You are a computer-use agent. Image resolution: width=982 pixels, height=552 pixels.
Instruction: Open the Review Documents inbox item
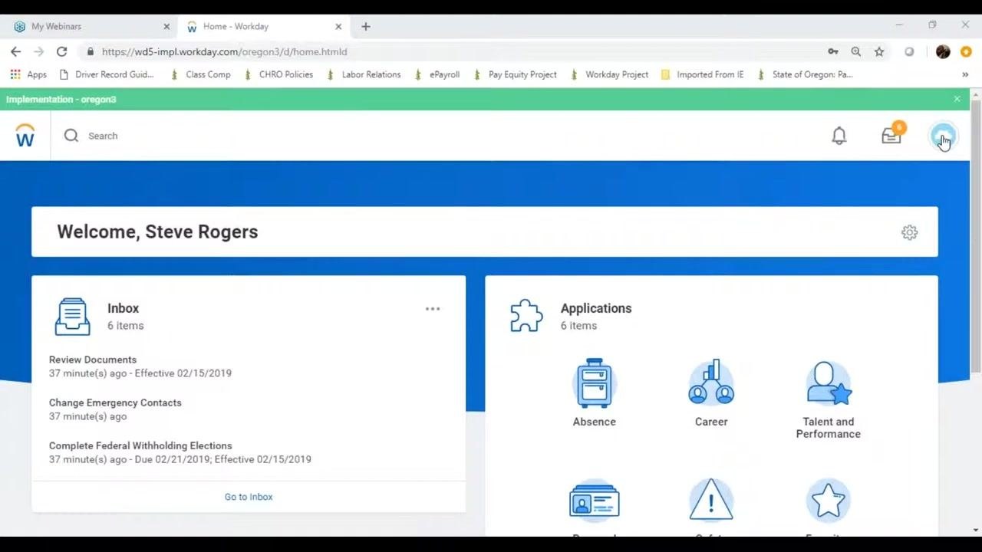[x=93, y=360]
